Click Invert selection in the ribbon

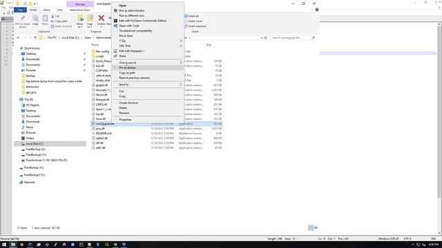pyautogui.click(x=195, y=26)
